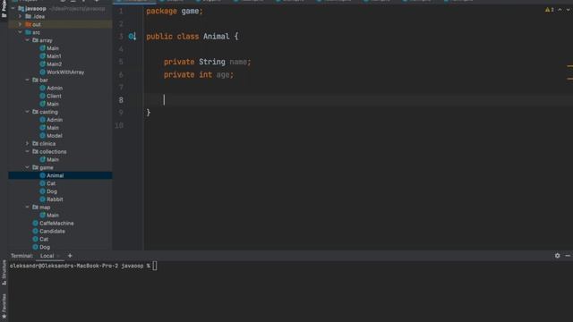Expand the .idea folder
This screenshot has width=573, height=322.
click(x=20, y=16)
